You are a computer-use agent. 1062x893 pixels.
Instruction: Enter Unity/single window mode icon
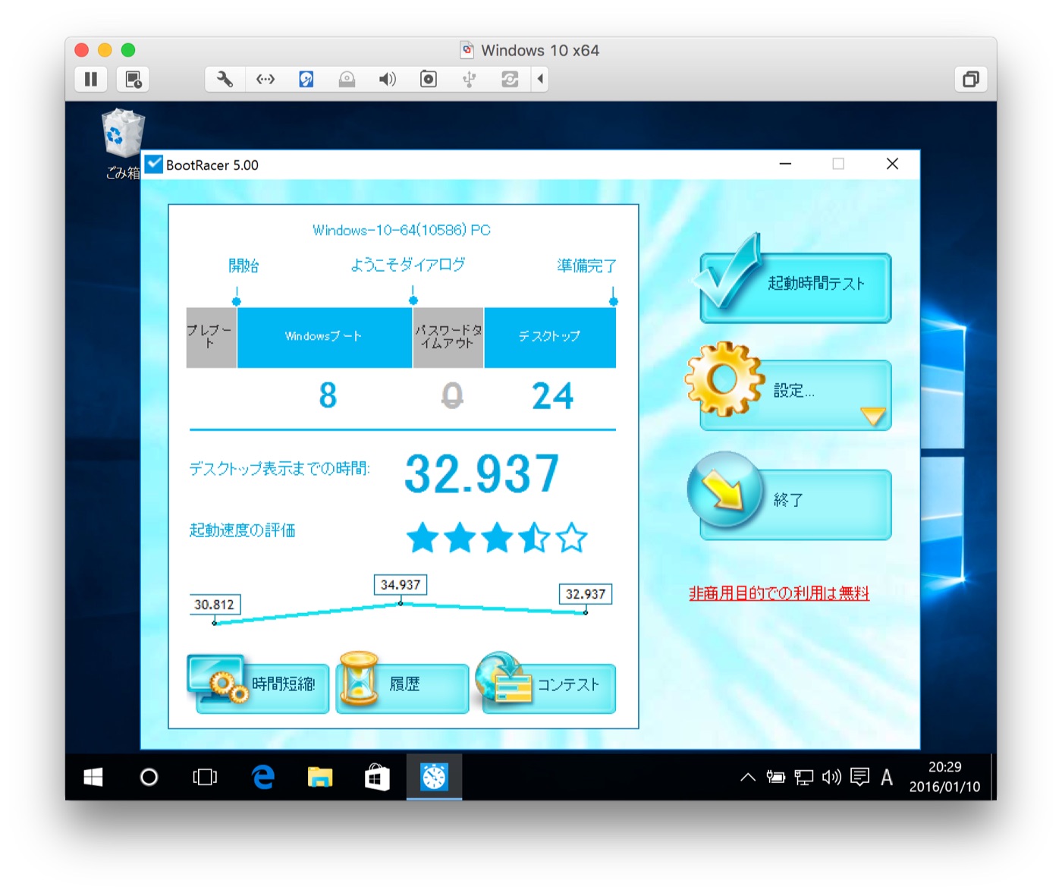[970, 79]
